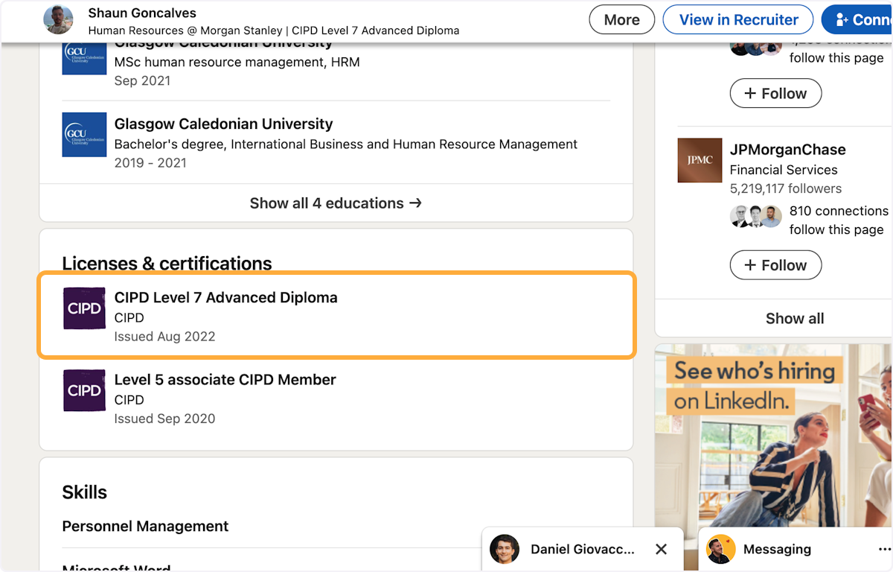The height and width of the screenshot is (572, 893).
Task: Click the Skills section heading
Action: (84, 492)
